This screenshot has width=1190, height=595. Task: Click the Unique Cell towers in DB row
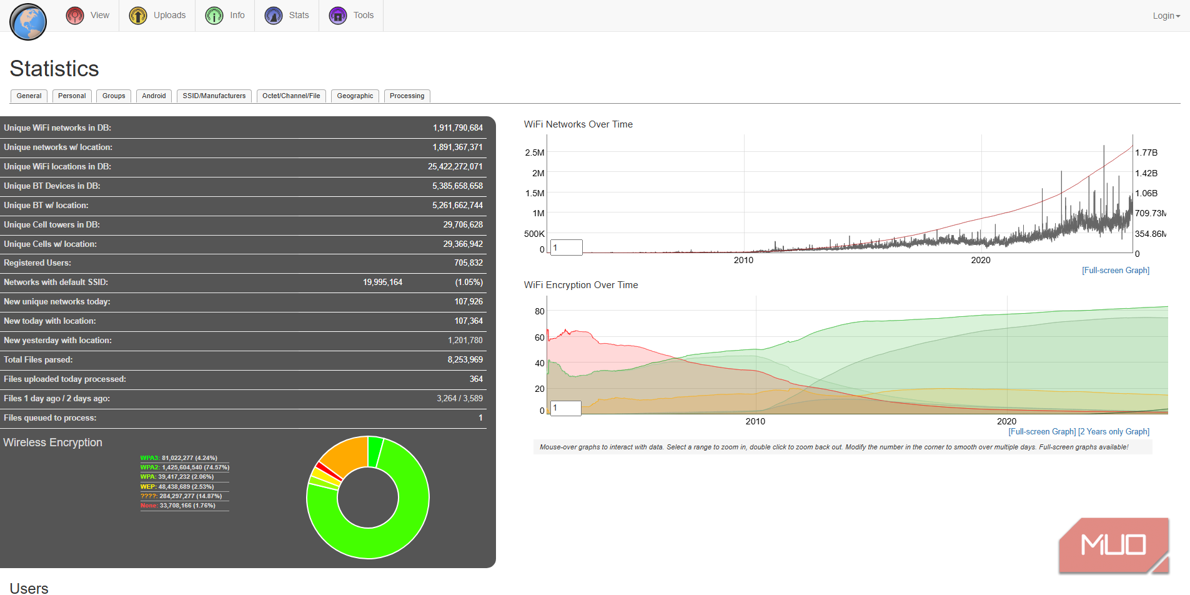[x=243, y=224]
